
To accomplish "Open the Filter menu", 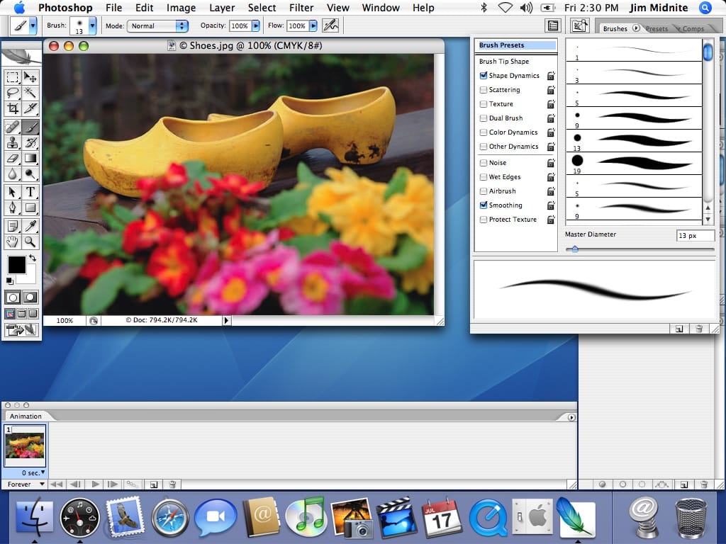I will pos(301,8).
